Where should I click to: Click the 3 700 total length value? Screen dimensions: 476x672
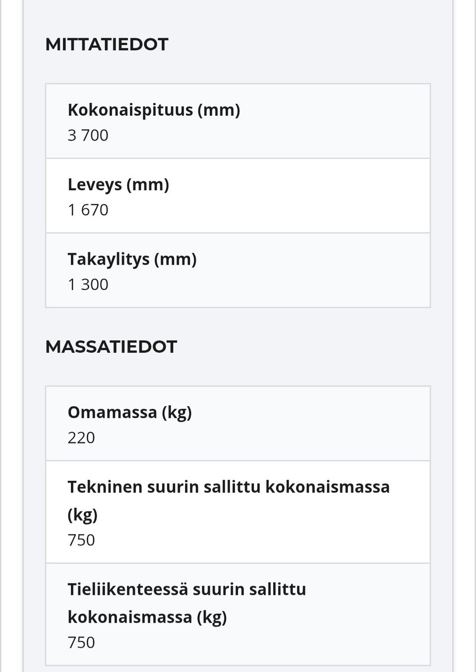(x=88, y=135)
